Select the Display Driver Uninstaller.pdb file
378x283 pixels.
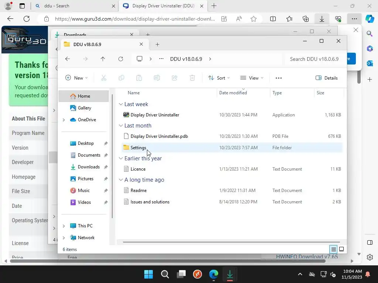[232, 136]
